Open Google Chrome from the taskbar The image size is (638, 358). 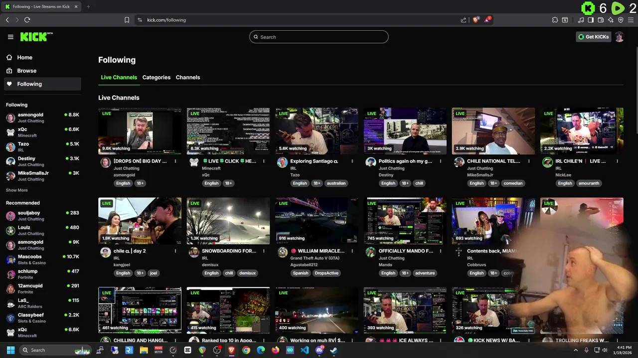coord(246,350)
